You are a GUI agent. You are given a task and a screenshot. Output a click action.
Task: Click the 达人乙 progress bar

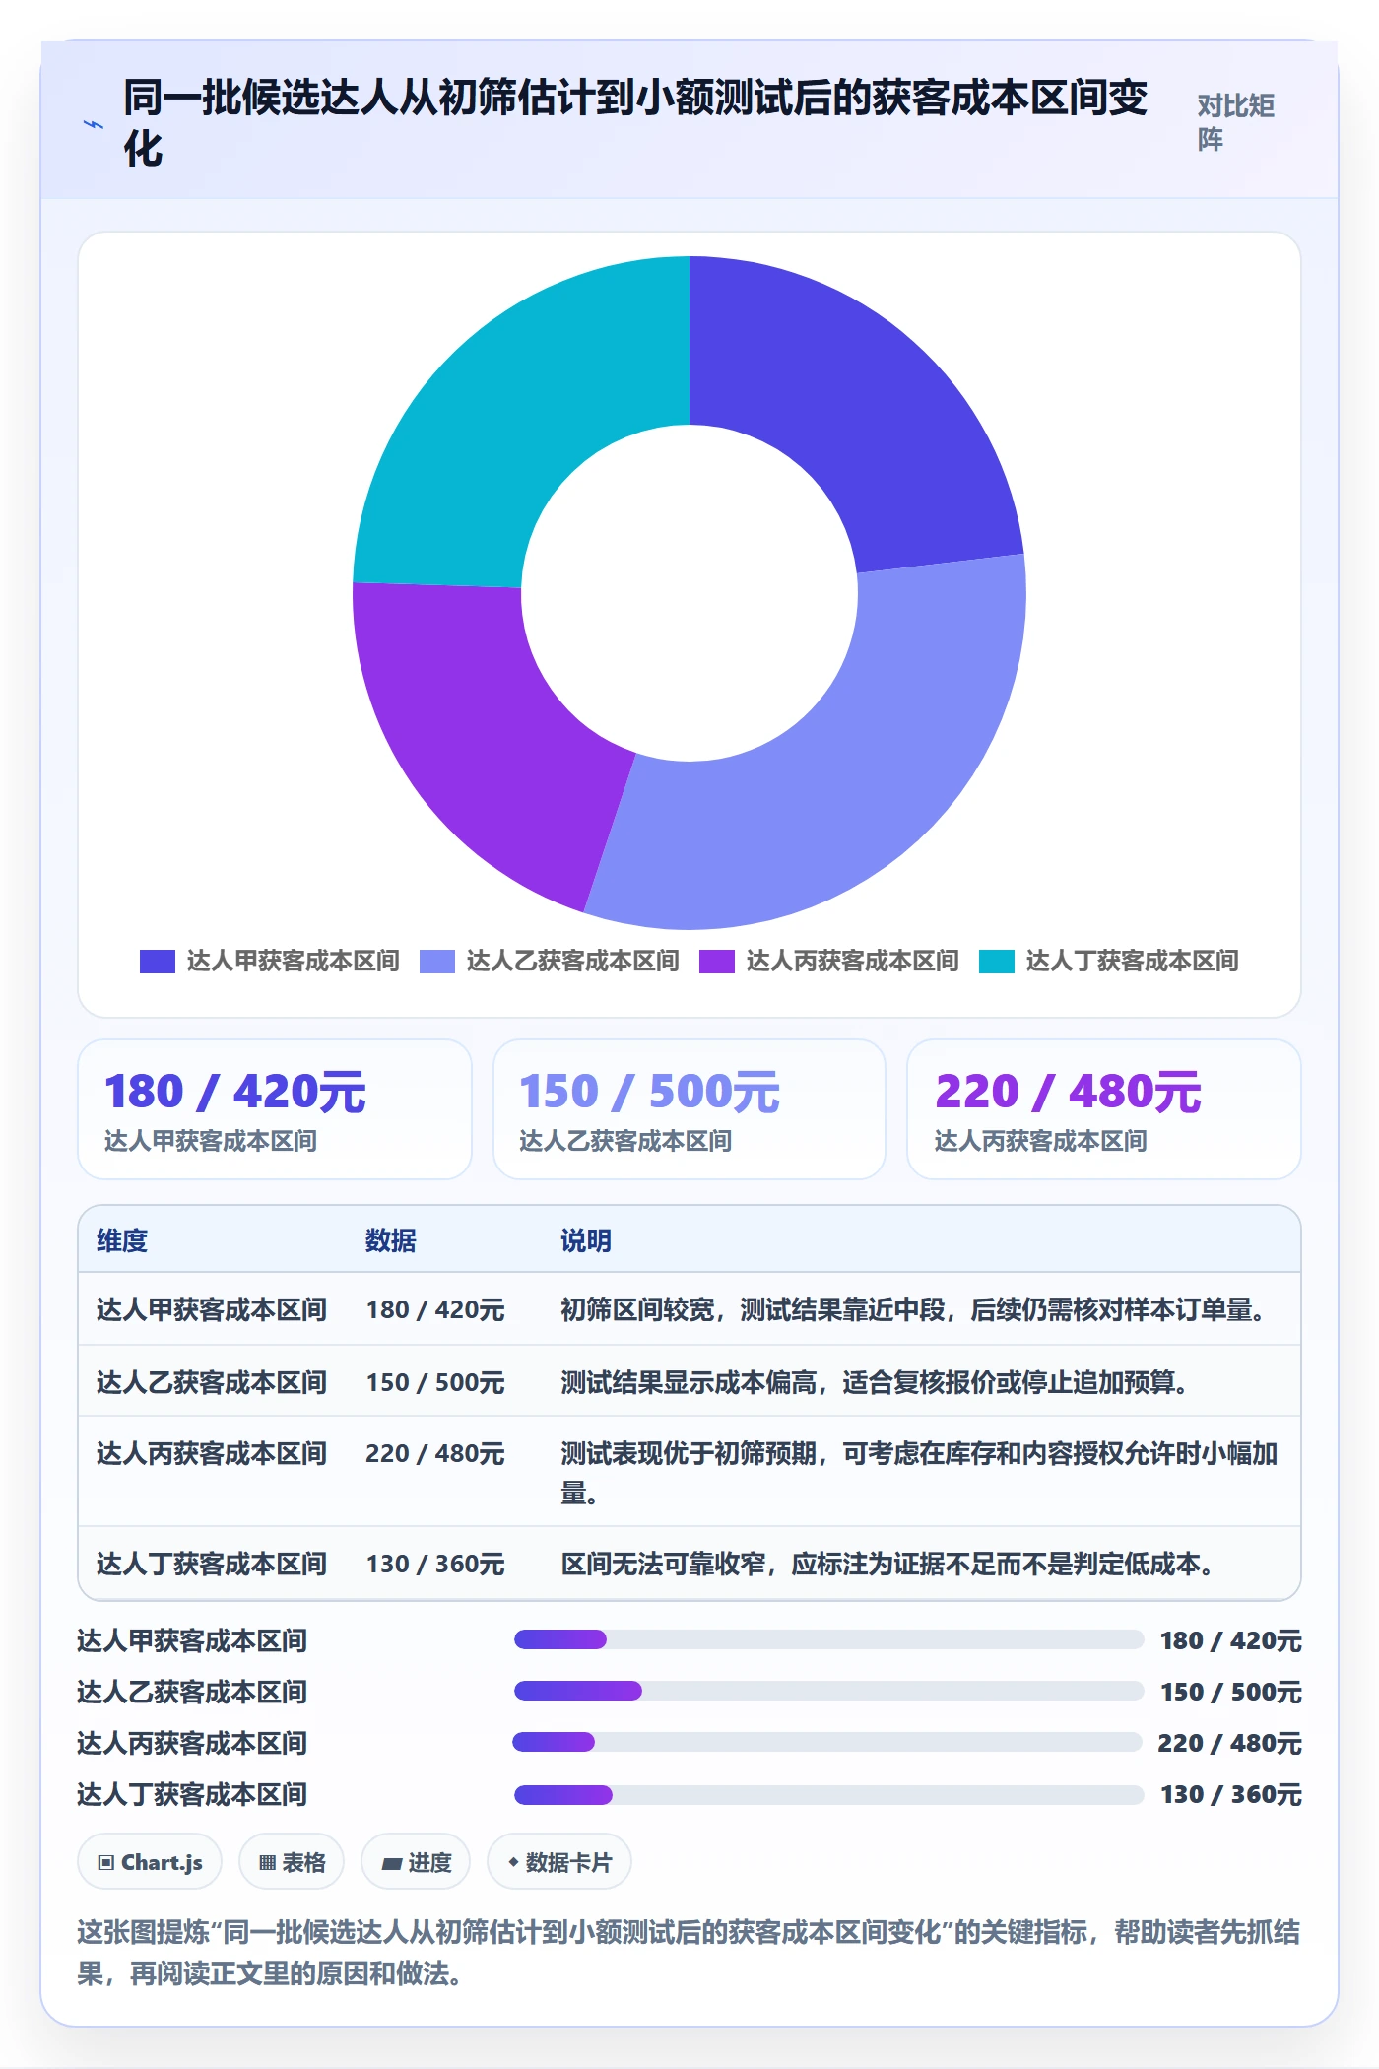pyautogui.click(x=828, y=1691)
